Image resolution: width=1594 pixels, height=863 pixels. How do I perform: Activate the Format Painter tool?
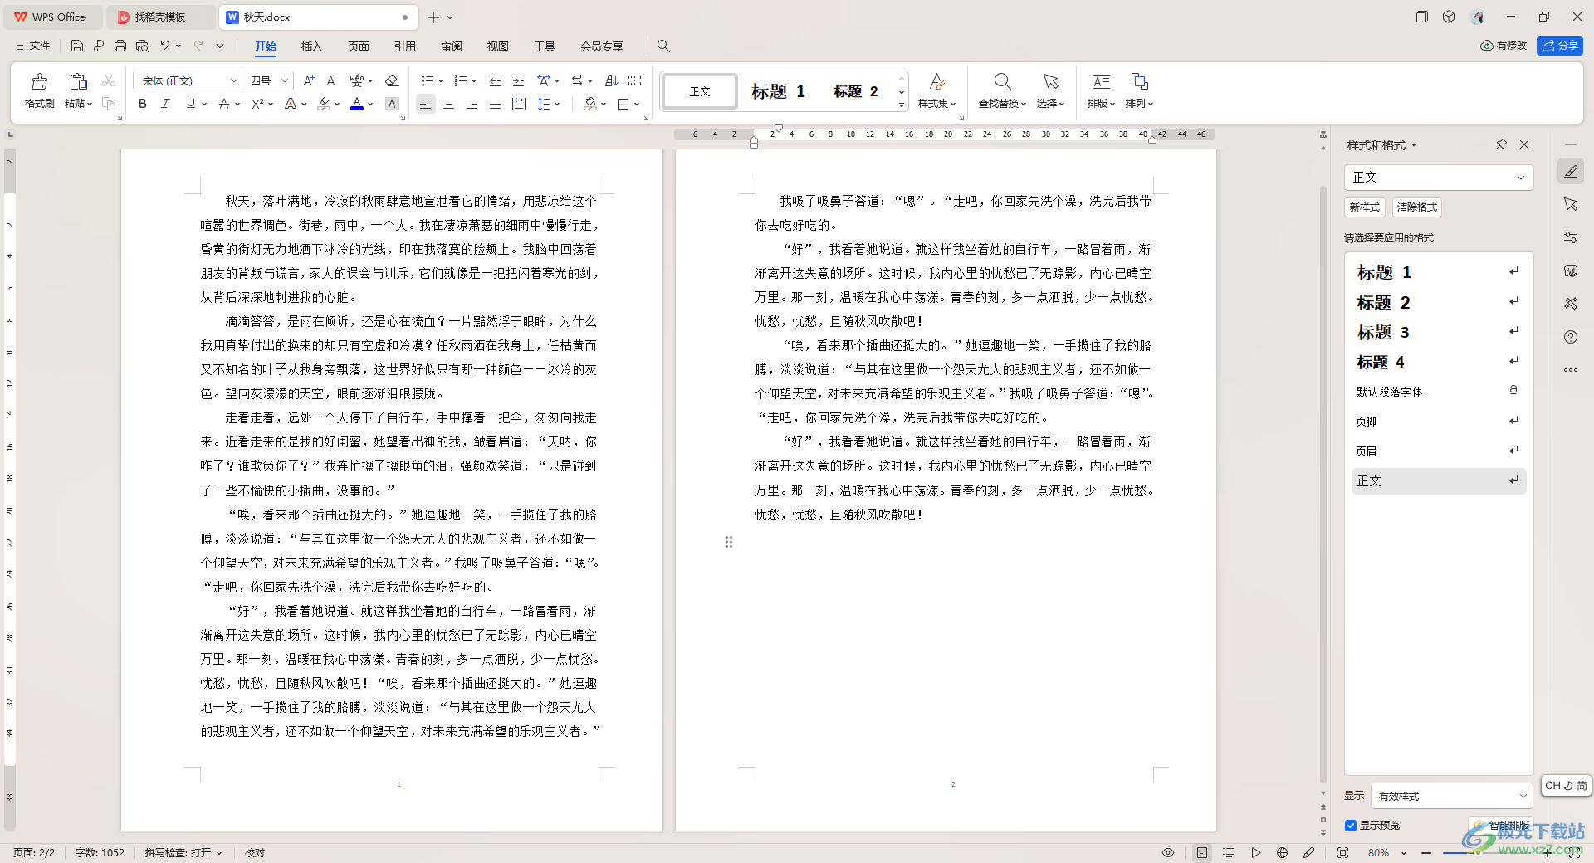[x=39, y=90]
